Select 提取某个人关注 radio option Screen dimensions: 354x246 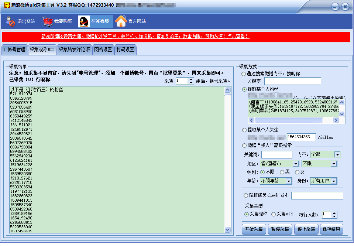click(244, 130)
